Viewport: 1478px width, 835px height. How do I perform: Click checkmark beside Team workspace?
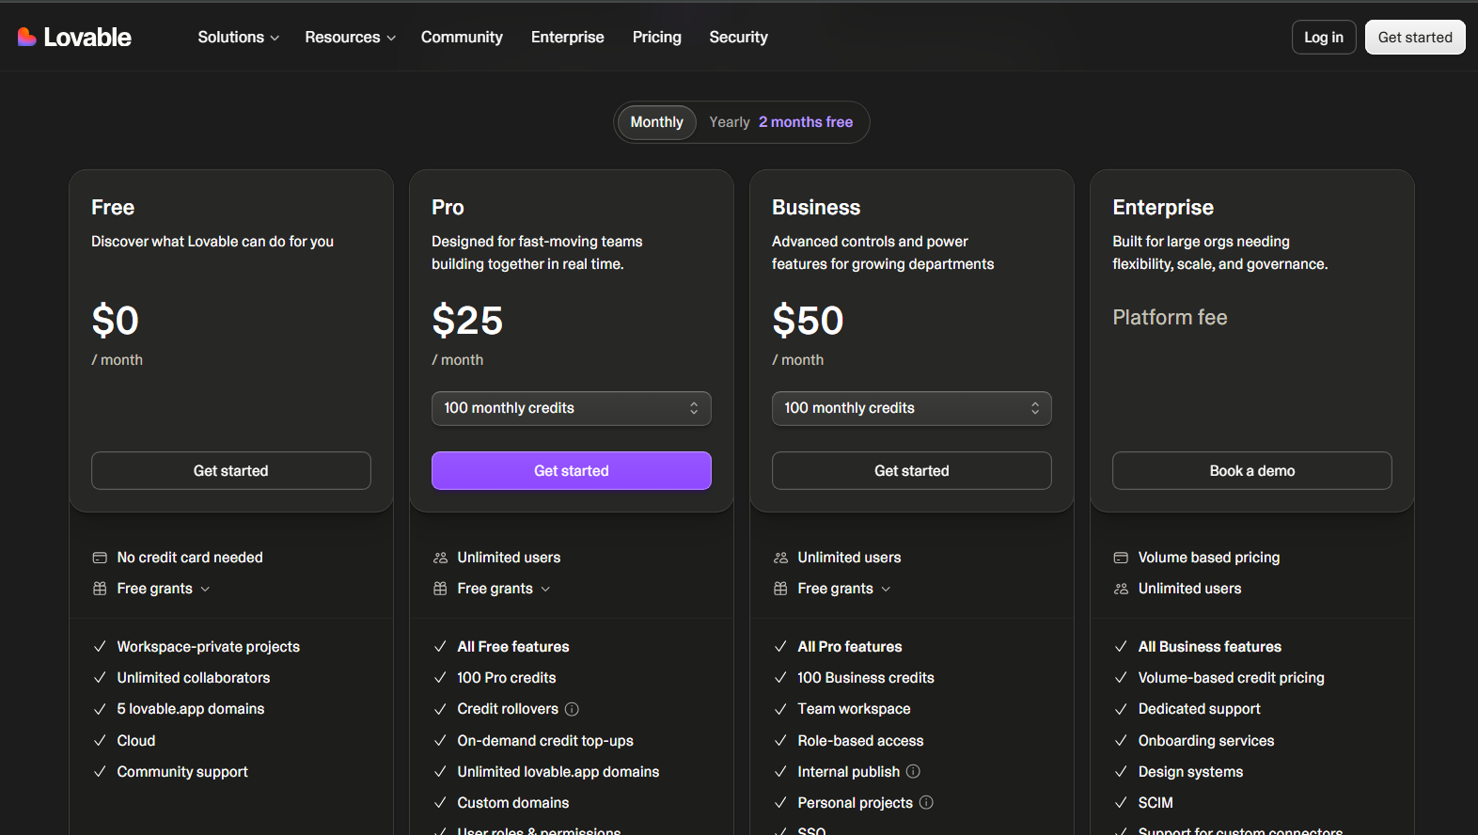(780, 709)
